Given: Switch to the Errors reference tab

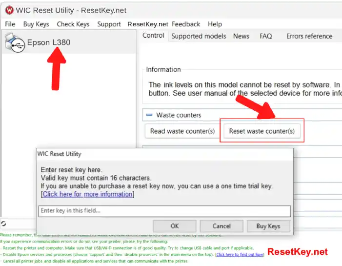Looking at the screenshot, I should (309, 36).
